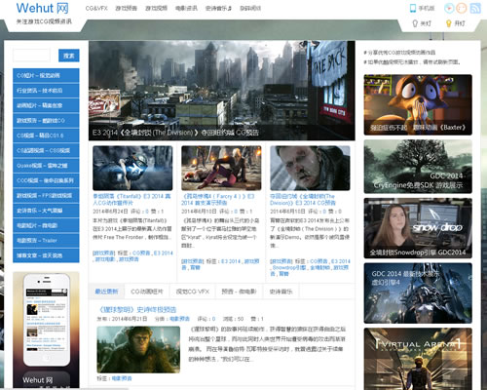
Task: Open the Titanfall E3 2014 article title
Action: click(x=131, y=199)
